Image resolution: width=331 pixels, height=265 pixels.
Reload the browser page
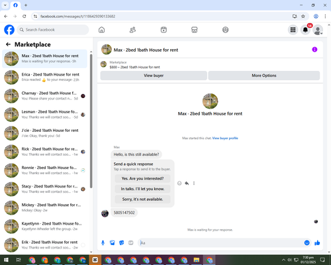24,17
